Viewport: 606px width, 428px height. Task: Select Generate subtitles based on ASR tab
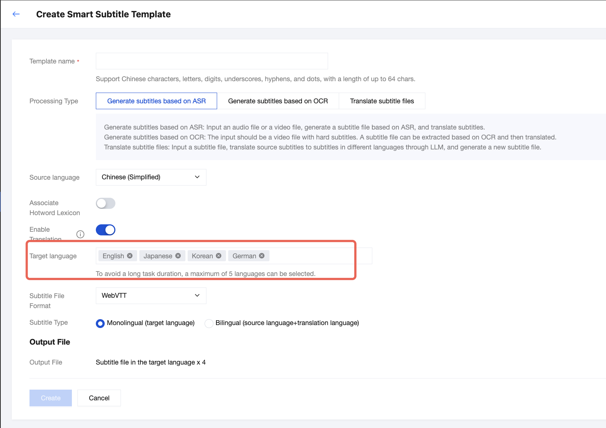pos(156,101)
